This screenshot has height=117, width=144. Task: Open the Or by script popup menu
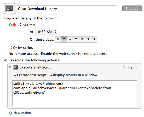(22, 48)
